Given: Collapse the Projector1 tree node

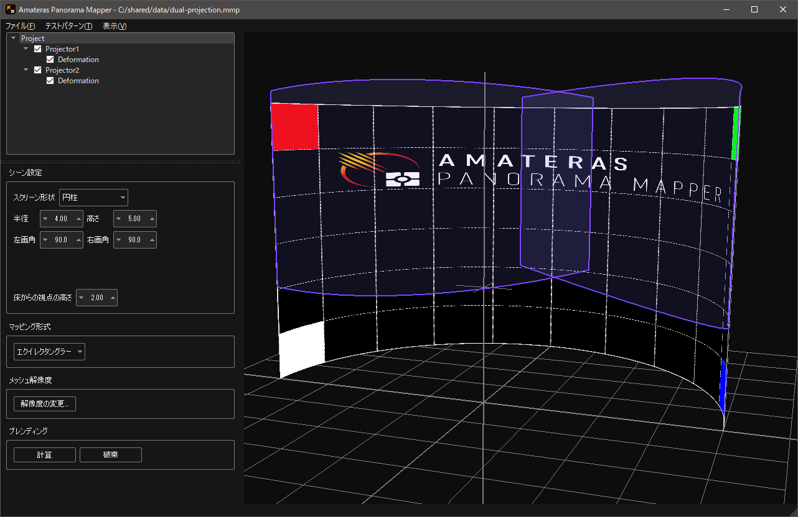Looking at the screenshot, I should (26, 49).
